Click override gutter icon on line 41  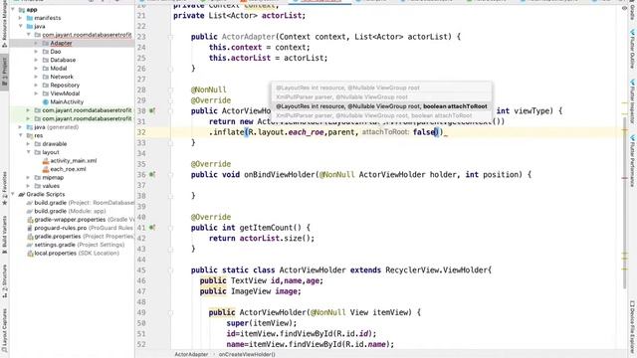point(152,228)
